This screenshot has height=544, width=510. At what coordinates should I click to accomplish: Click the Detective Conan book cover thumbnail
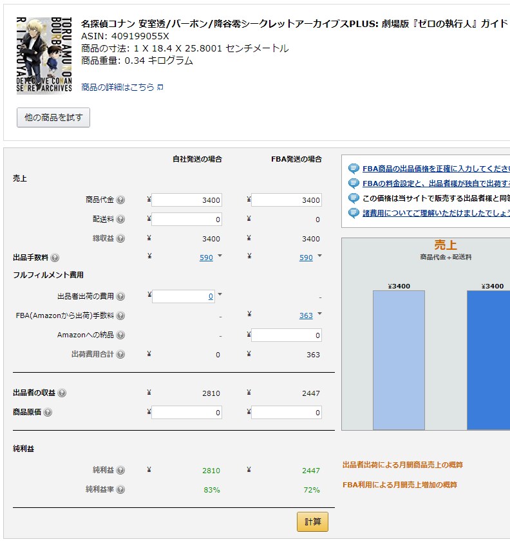(x=44, y=55)
